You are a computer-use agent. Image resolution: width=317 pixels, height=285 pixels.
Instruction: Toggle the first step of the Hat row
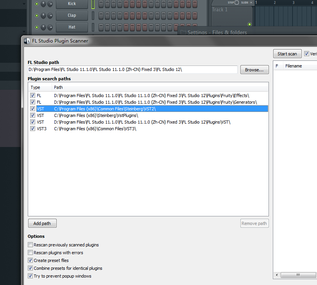click(x=101, y=27)
